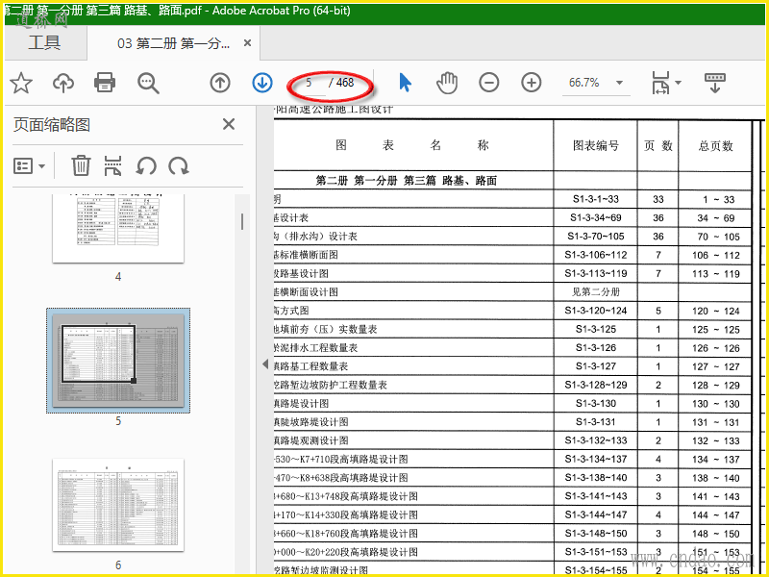Click the bookmark star icon

(x=21, y=83)
